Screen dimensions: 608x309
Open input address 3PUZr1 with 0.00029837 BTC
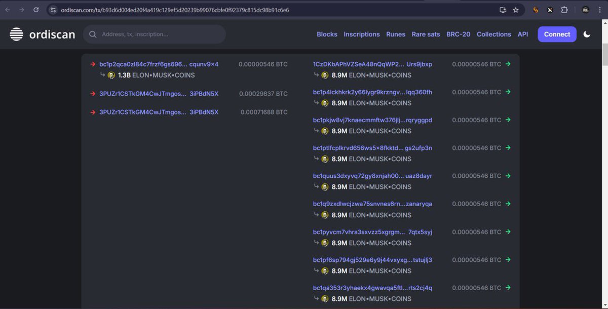pyautogui.click(x=159, y=94)
